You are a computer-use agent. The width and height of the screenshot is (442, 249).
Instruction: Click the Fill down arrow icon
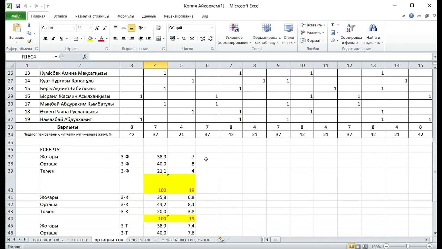(333, 33)
